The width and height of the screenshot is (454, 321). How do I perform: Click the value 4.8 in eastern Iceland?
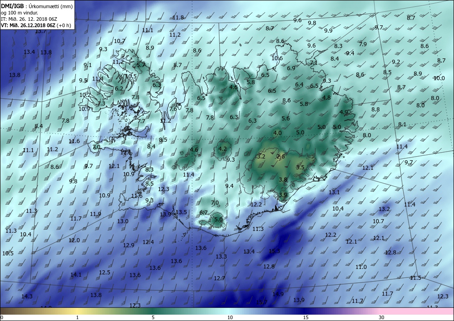click(326, 98)
